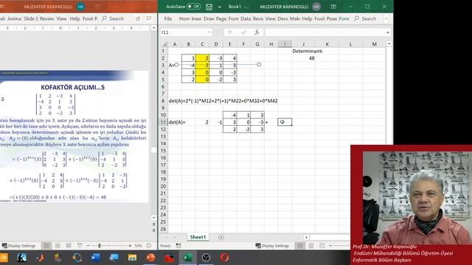Viewport: 472px width, 265px height.
Task: Switch to the Home tab in Excel
Action: click(184, 18)
